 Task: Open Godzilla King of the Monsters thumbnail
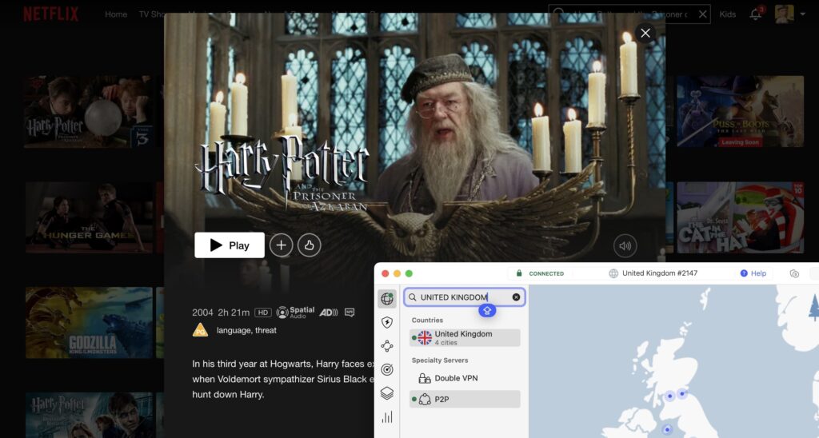pyautogui.click(x=89, y=323)
